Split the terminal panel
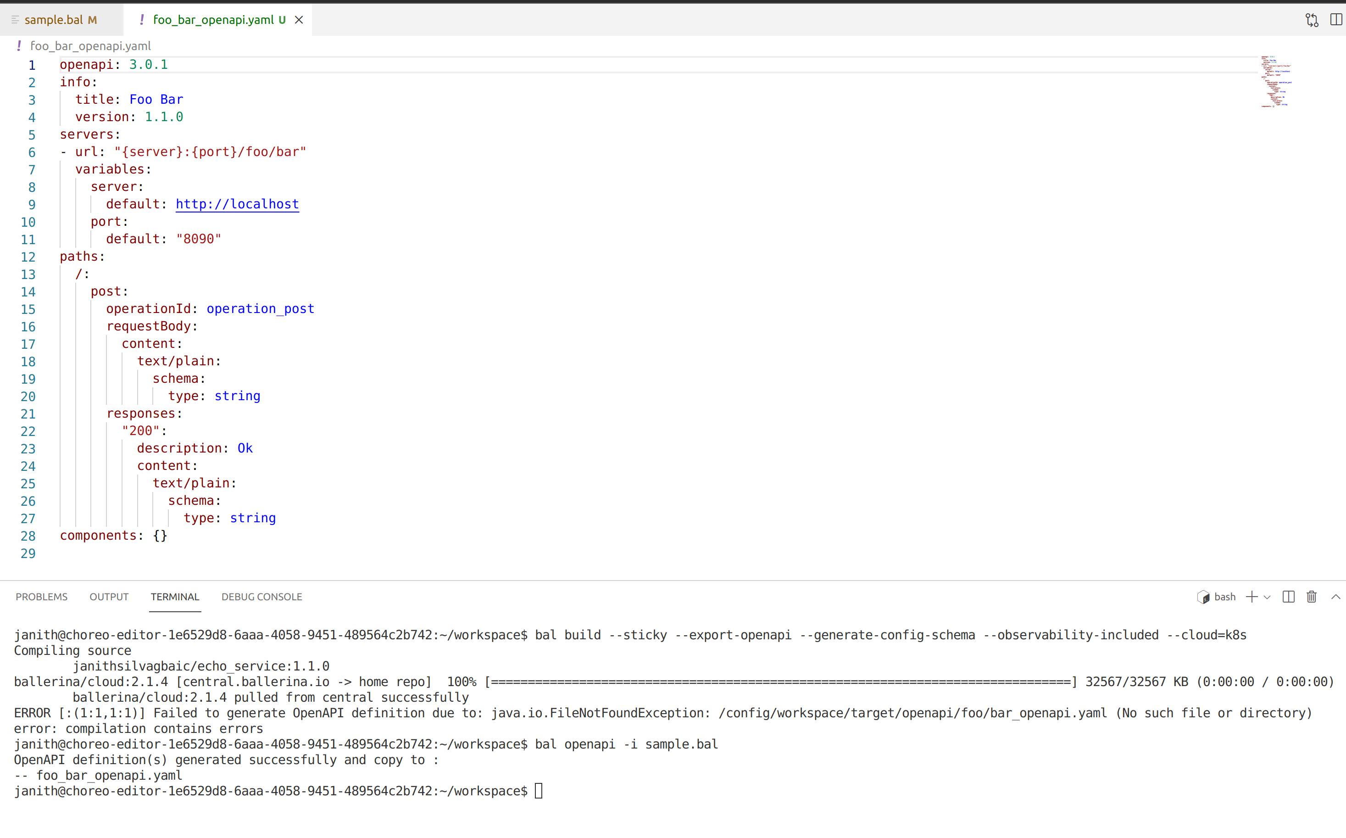 (1288, 597)
